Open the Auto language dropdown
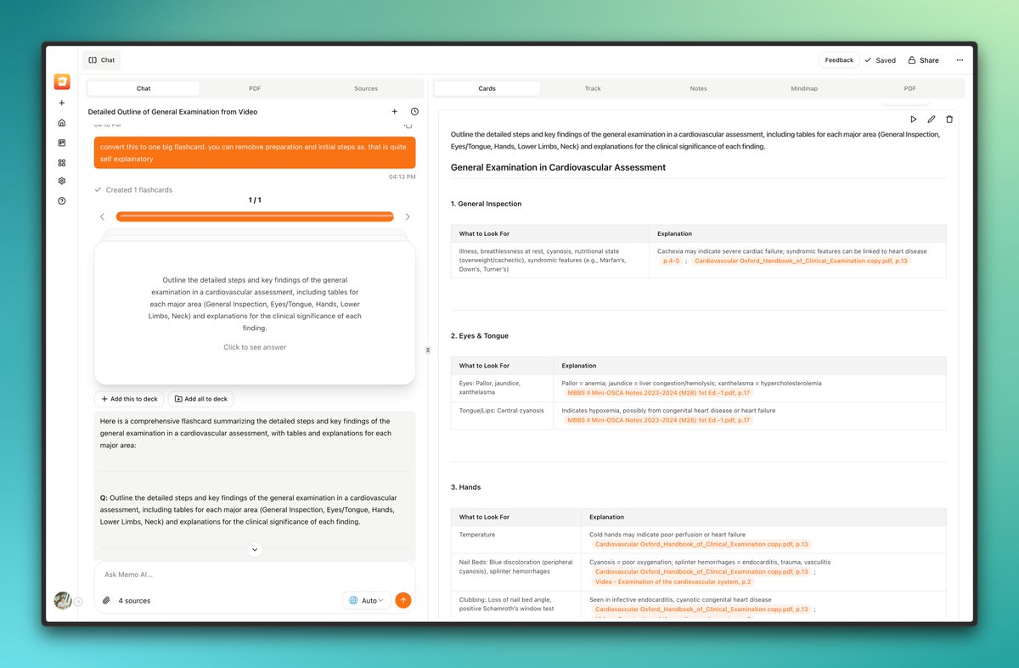Viewport: 1019px width, 668px height. click(x=367, y=600)
